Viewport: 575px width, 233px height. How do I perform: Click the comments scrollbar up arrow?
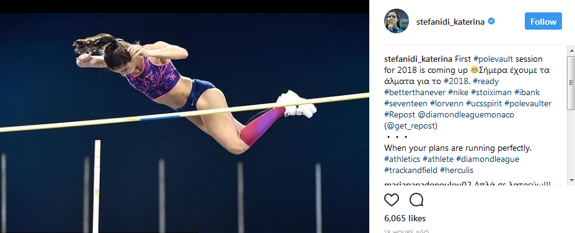pos(571,50)
